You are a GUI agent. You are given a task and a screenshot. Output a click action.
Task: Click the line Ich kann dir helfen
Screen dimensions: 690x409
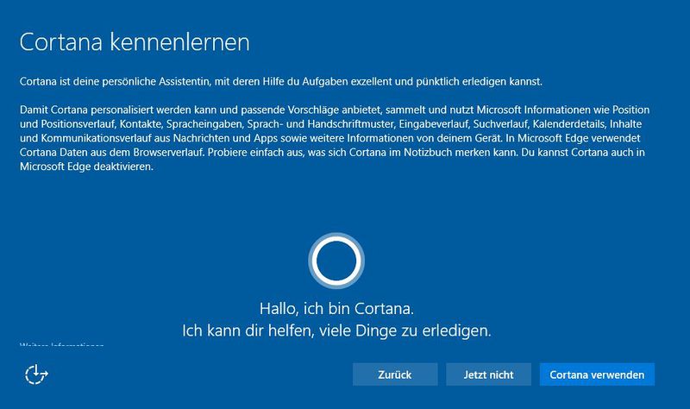[336, 330]
